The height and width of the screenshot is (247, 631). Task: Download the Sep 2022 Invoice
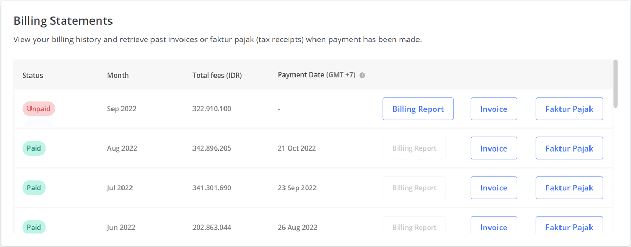pos(494,109)
